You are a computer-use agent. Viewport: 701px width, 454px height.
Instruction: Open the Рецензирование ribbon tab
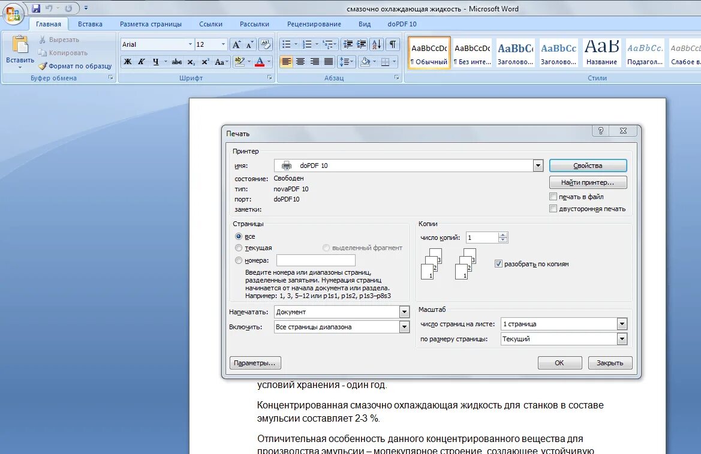(x=314, y=24)
